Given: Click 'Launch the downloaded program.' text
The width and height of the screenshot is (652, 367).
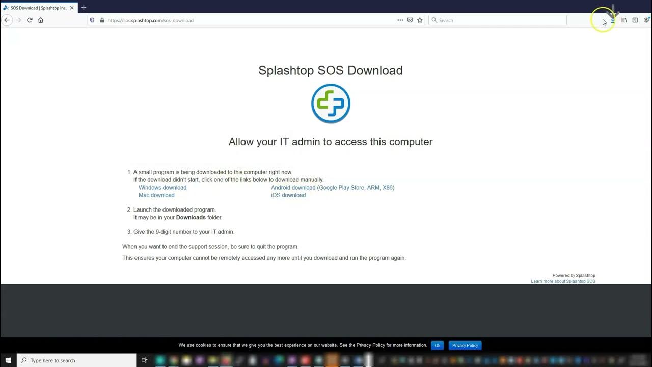Looking at the screenshot, I should point(175,209).
